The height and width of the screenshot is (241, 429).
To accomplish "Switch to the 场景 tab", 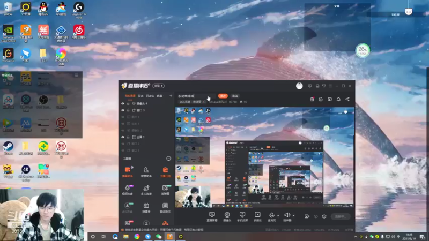I will [x=159, y=96].
